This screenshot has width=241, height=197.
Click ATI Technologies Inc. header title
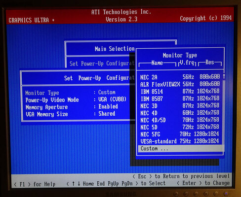pos(121,12)
